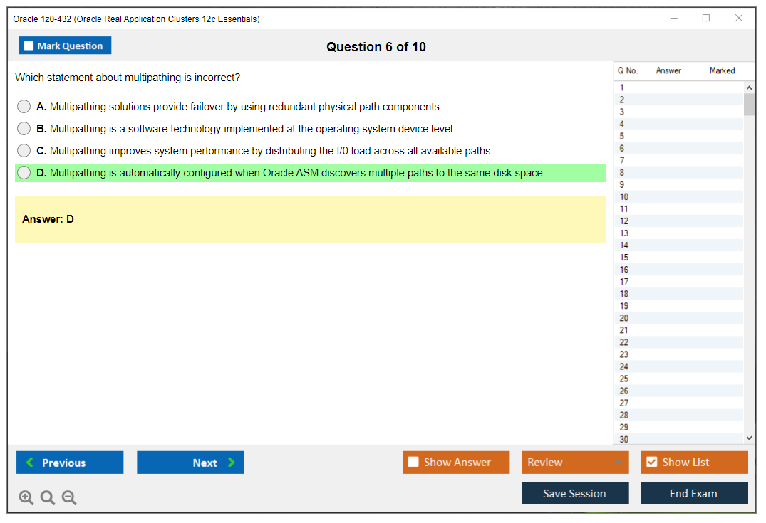
Task: Select question 10 in the list
Action: tap(624, 197)
